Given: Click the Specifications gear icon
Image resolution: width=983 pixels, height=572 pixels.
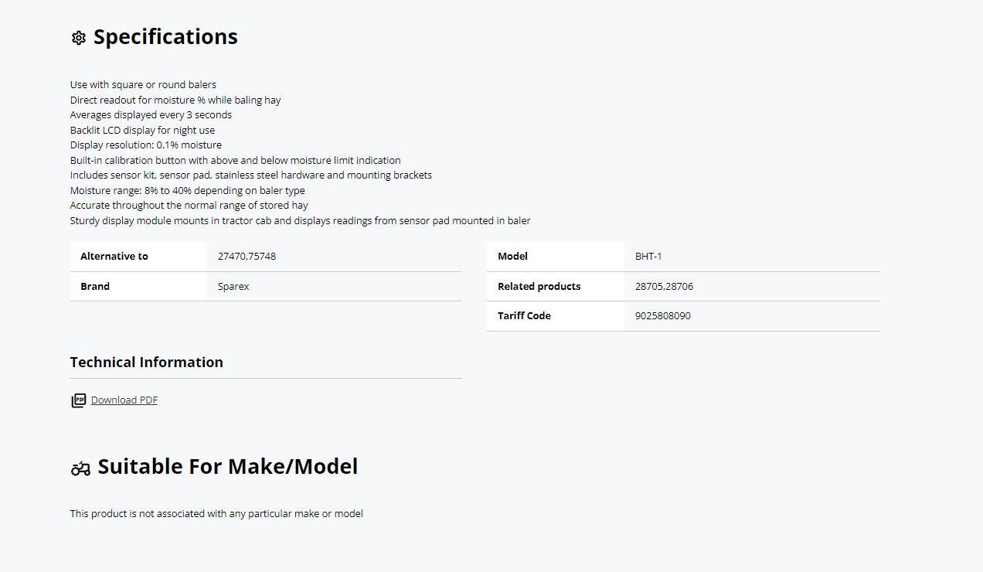Looking at the screenshot, I should 78,38.
